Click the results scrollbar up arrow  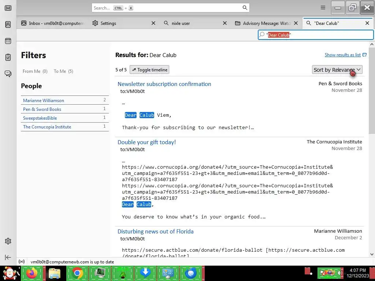(372, 44)
